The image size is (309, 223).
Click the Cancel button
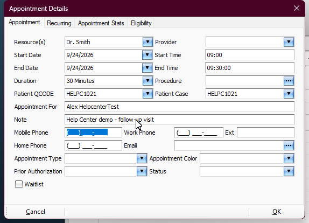click(x=36, y=212)
